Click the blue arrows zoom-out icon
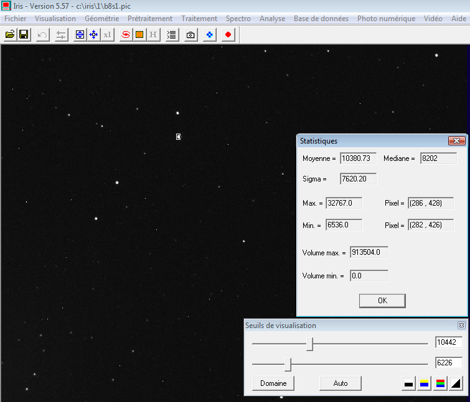 coord(93,35)
